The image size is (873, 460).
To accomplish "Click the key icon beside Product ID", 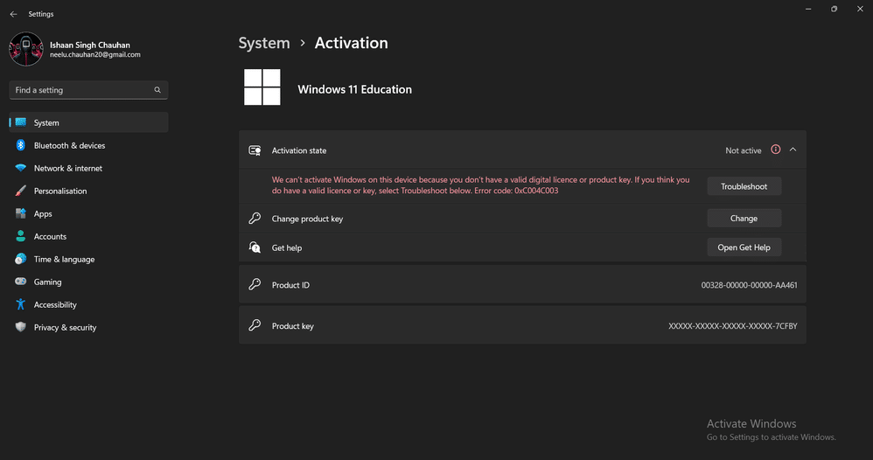I will (x=255, y=284).
